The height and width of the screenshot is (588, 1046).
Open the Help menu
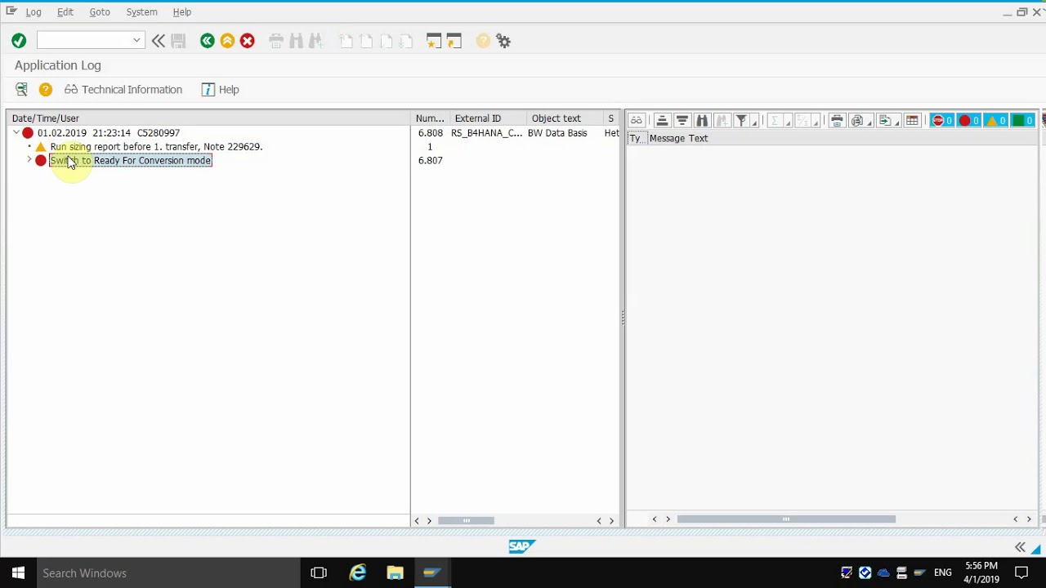click(182, 12)
